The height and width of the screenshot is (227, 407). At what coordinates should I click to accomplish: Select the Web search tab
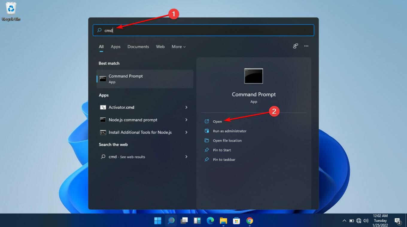click(x=160, y=47)
